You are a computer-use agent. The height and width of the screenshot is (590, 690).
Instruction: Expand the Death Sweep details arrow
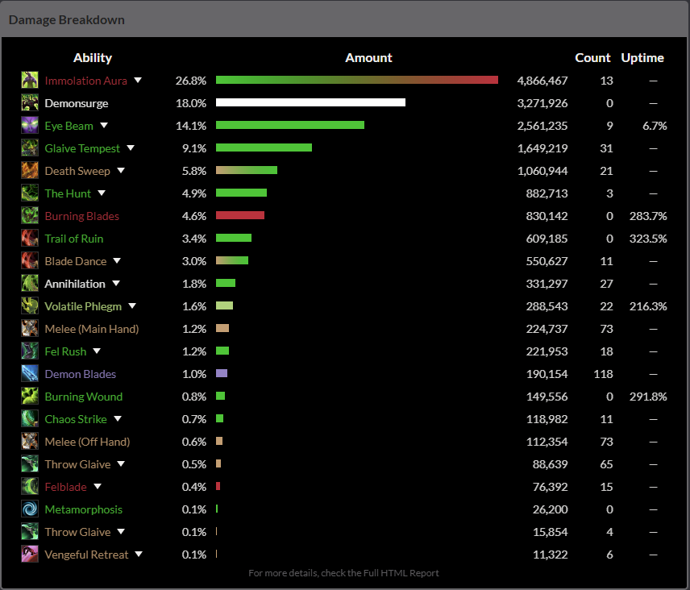pos(121,171)
